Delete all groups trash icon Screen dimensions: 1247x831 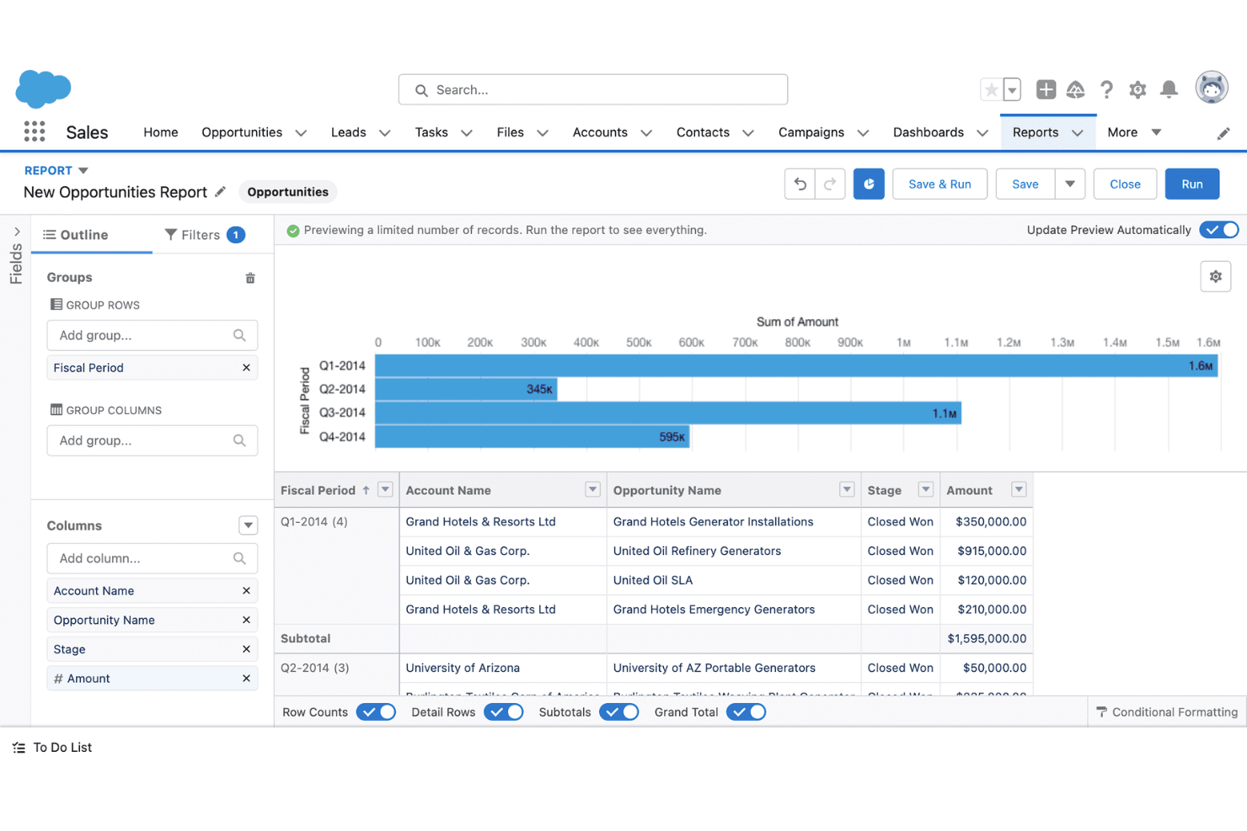(250, 278)
